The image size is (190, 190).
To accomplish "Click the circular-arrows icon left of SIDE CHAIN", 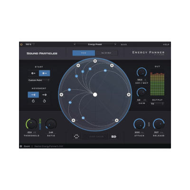I will (76, 136).
